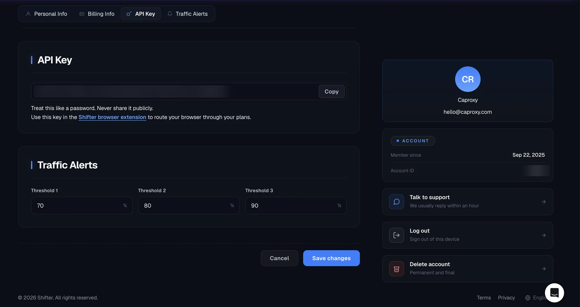Image resolution: width=580 pixels, height=307 pixels.
Task: Click the Sep 22, 2025 member date
Action: point(528,155)
